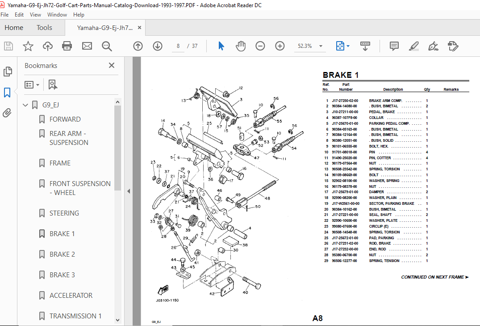This screenshot has width=480, height=326.
Task: Activate the Hand pan tool
Action: pos(241,46)
